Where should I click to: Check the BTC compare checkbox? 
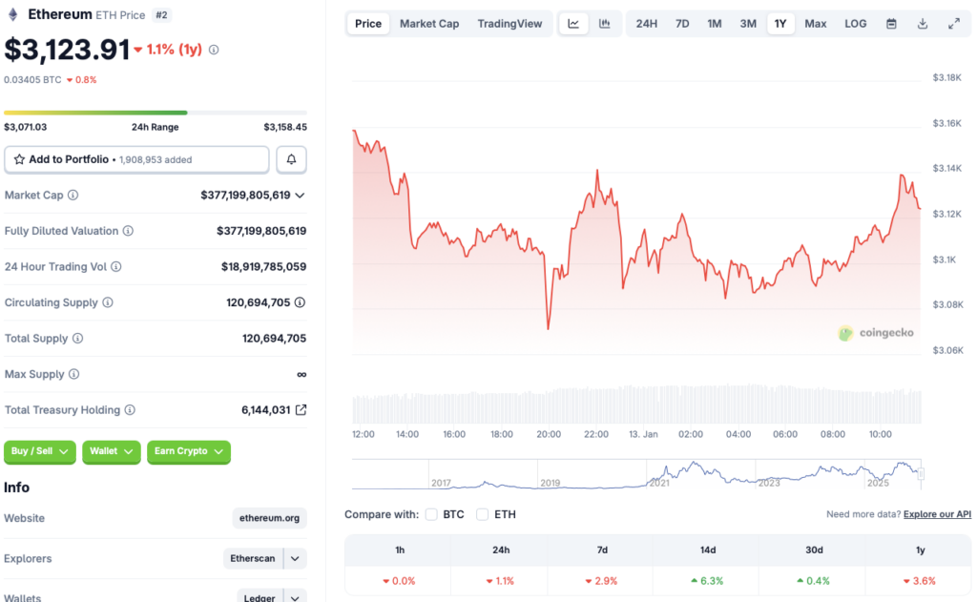pyautogui.click(x=431, y=514)
